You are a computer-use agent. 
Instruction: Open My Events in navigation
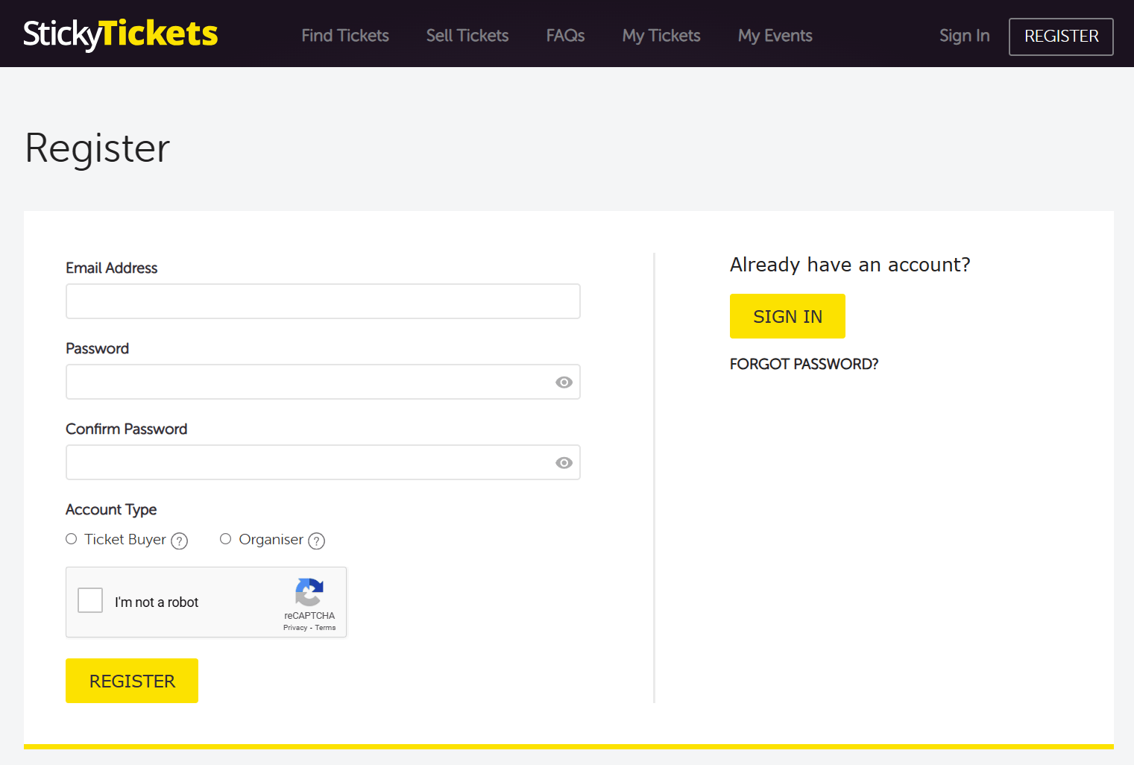tap(775, 36)
